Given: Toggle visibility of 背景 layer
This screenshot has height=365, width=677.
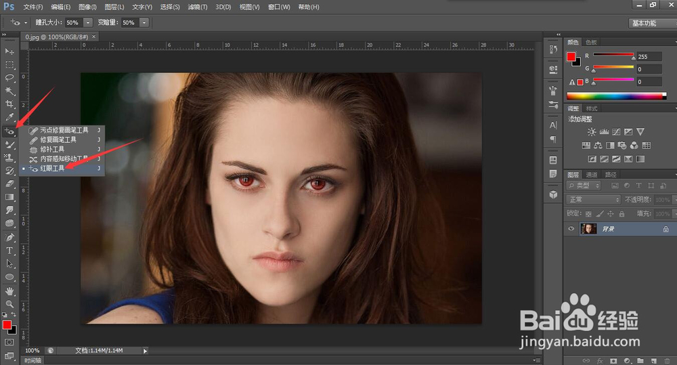Looking at the screenshot, I should click(571, 229).
